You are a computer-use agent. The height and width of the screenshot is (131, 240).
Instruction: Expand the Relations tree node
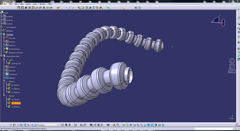[1, 31]
